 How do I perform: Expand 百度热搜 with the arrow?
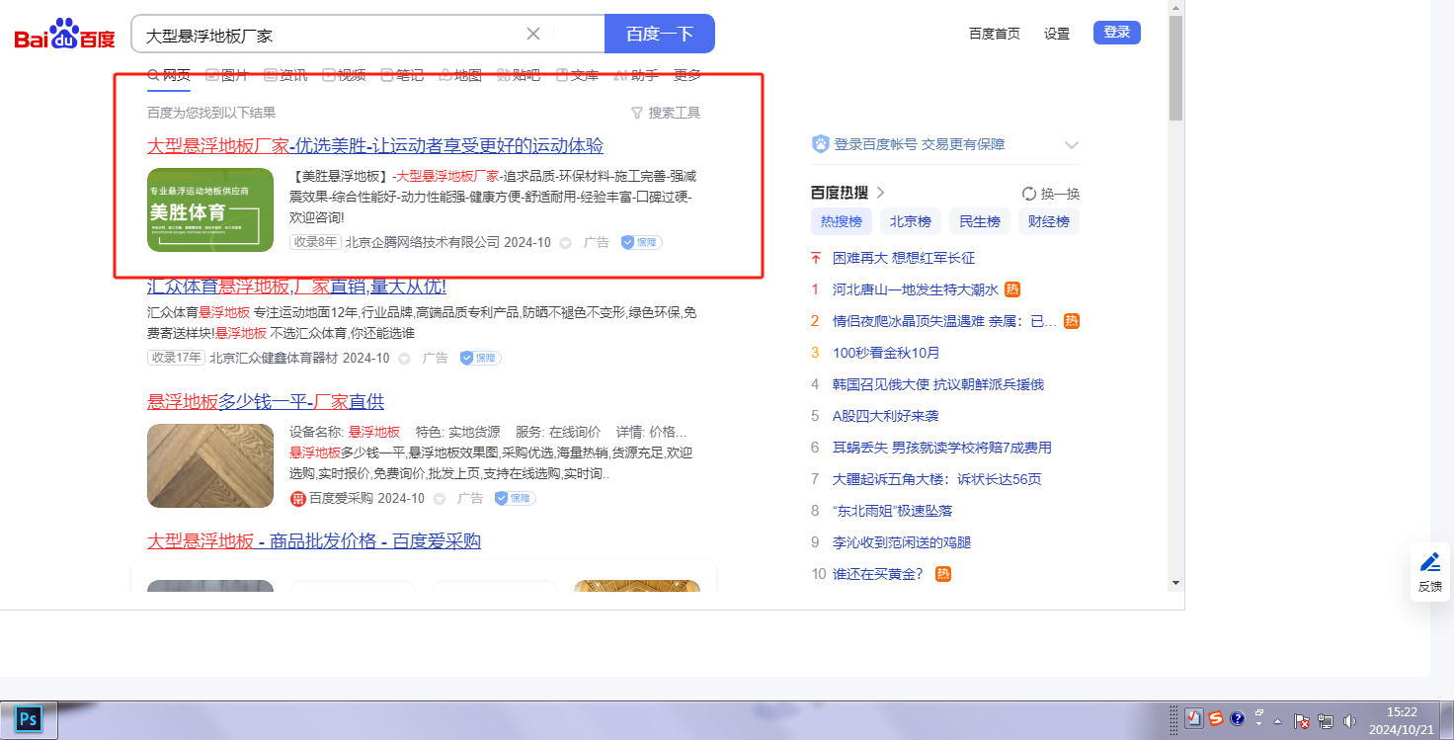point(880,193)
